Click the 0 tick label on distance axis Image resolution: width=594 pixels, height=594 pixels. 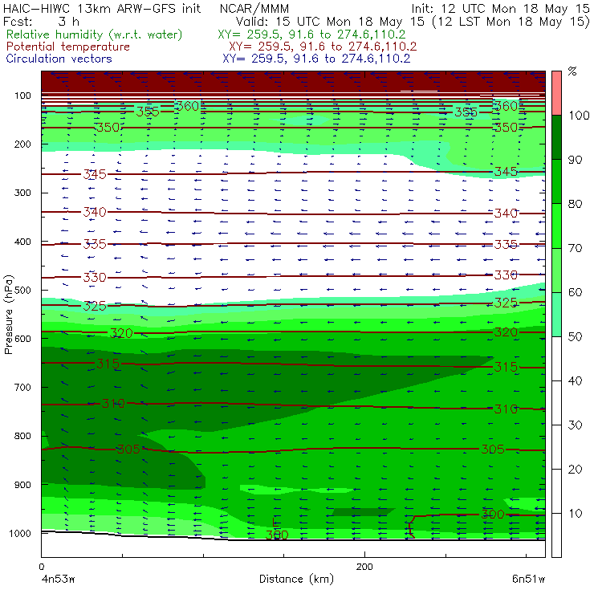(x=42, y=567)
